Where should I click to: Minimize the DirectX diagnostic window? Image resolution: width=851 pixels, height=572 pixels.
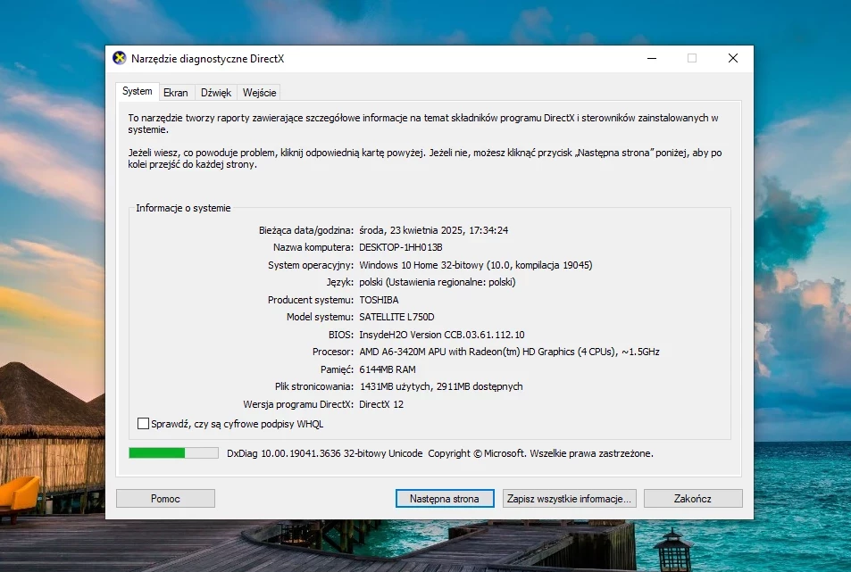(652, 58)
